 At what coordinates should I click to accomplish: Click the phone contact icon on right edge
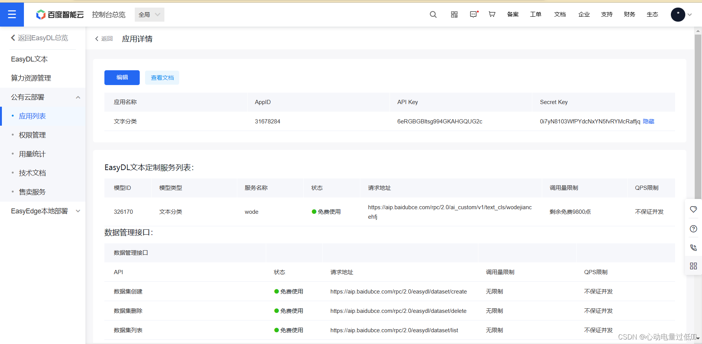point(694,248)
